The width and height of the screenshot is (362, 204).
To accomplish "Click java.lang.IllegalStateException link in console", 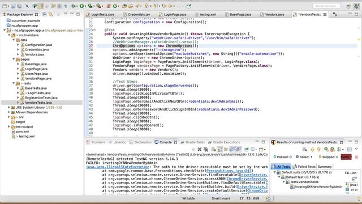I will 118,167.
